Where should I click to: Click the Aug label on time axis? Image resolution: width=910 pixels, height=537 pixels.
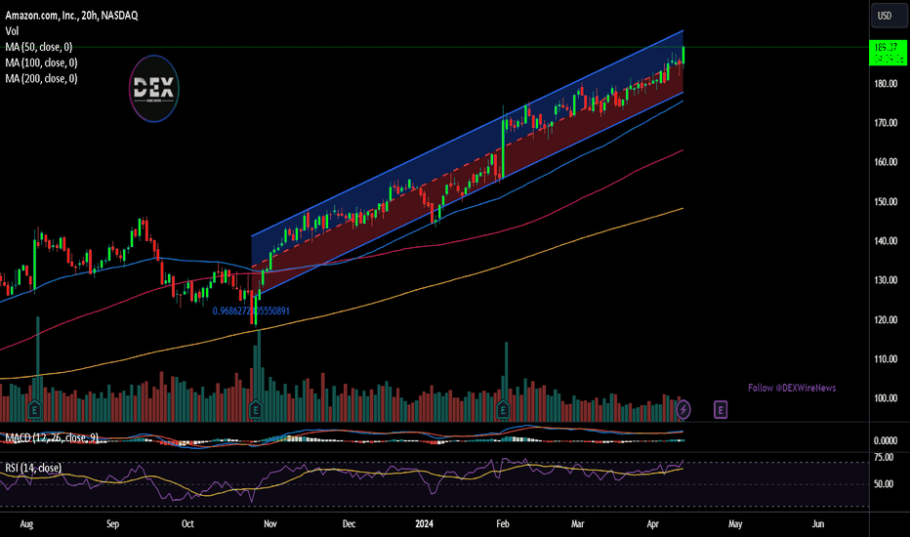[x=26, y=523]
